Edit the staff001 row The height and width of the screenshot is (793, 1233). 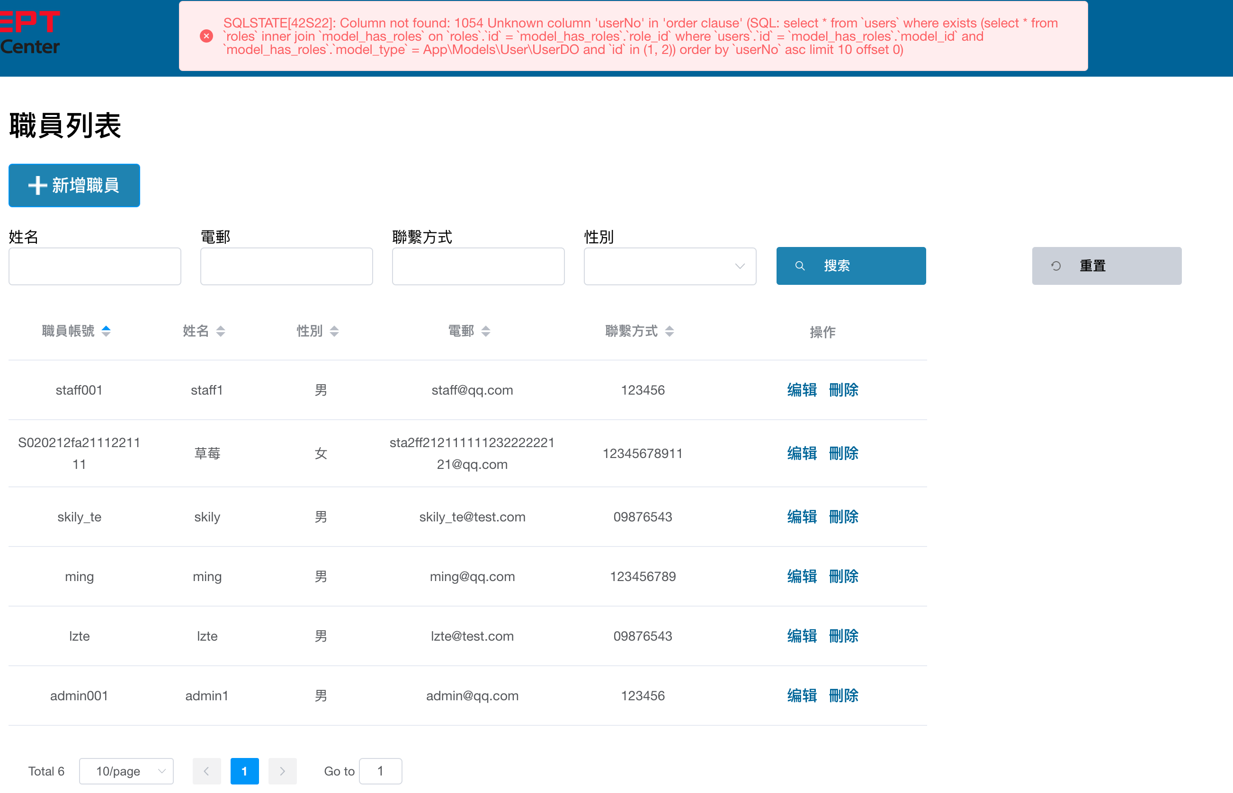pos(802,390)
